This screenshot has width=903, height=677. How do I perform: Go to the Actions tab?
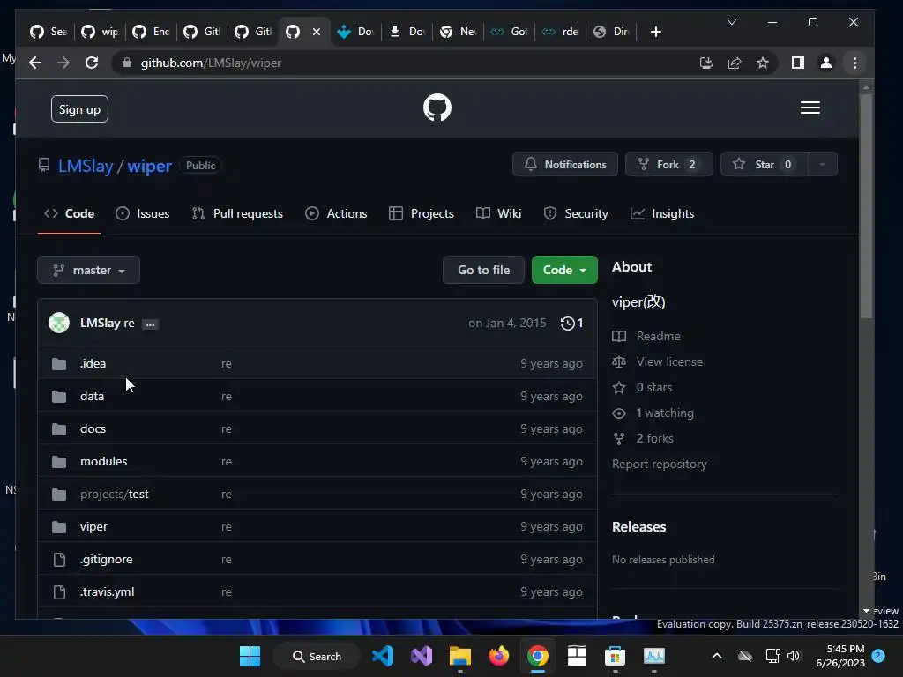point(336,213)
